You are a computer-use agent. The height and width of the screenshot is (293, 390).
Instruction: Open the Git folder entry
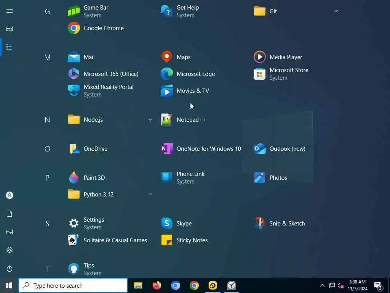(265, 11)
